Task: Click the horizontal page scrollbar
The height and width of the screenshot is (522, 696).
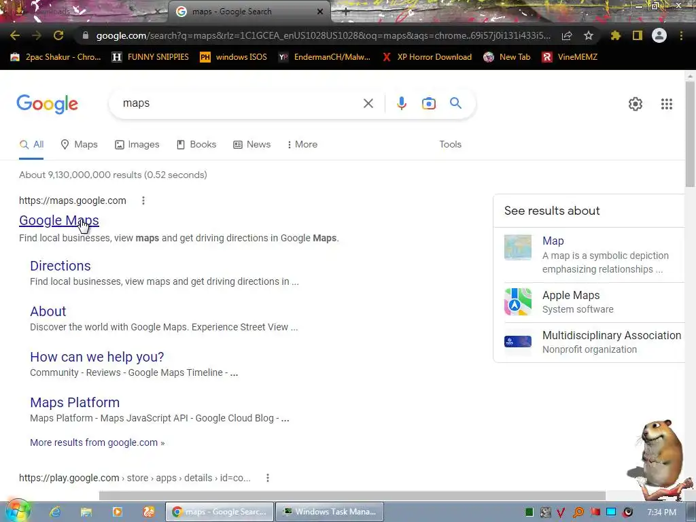Action: pos(352,495)
